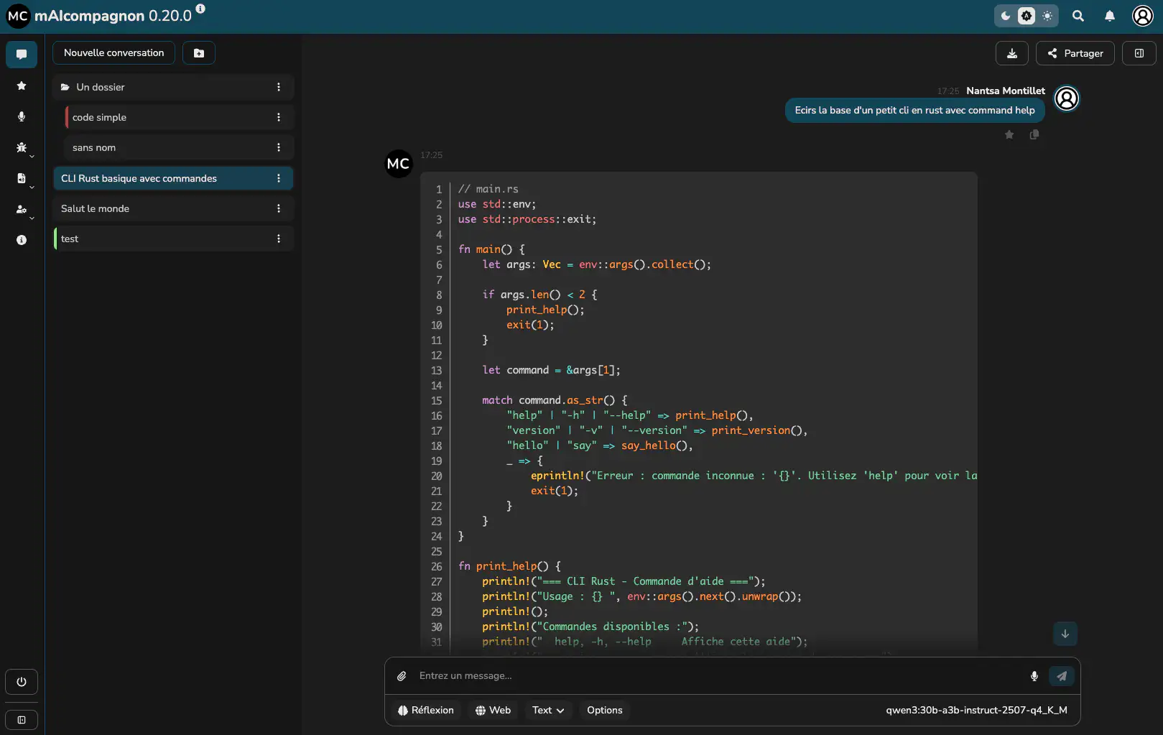1163x735 pixels.
Task: Collapse the Un dossier folder
Action: [101, 87]
